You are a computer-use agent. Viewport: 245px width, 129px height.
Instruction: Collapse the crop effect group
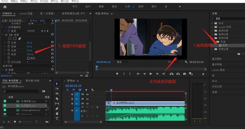click(3, 35)
